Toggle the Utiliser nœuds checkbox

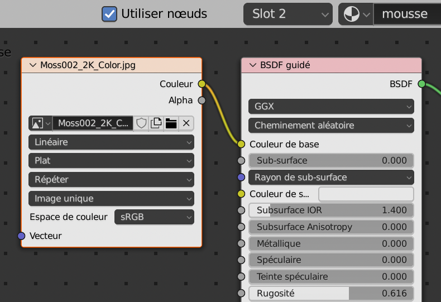(x=109, y=14)
